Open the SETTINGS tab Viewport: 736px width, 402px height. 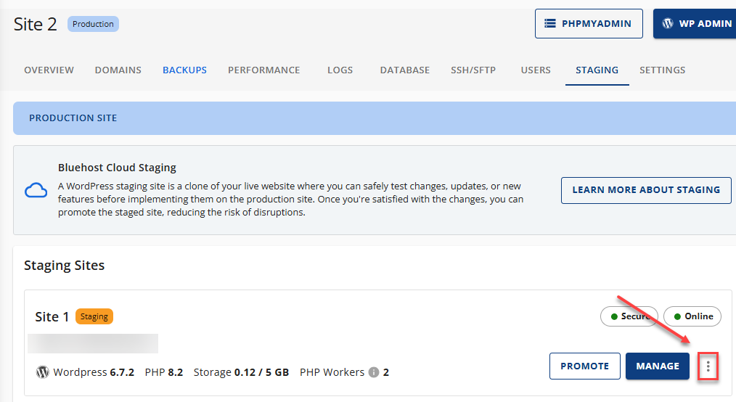point(662,70)
